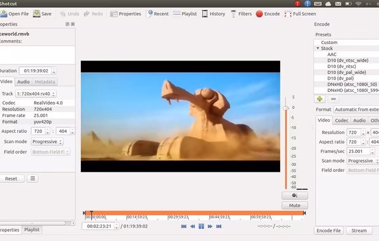Open the keyboard indicator in top bar
This screenshot has height=241, width=379.
pos(318,4)
